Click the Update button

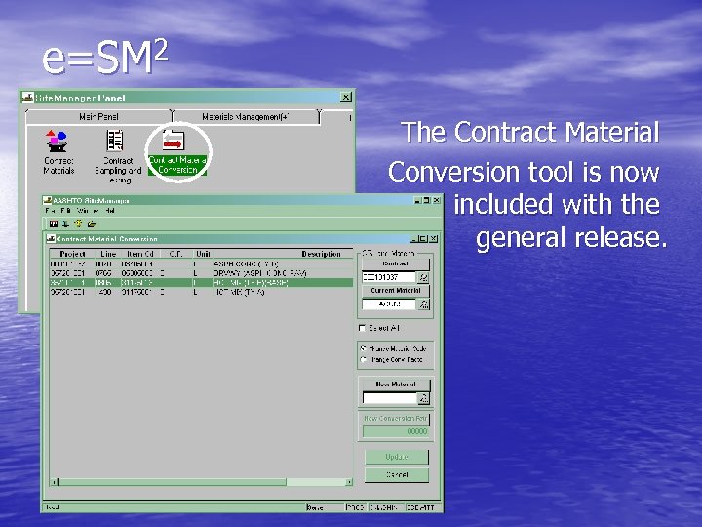(x=397, y=457)
